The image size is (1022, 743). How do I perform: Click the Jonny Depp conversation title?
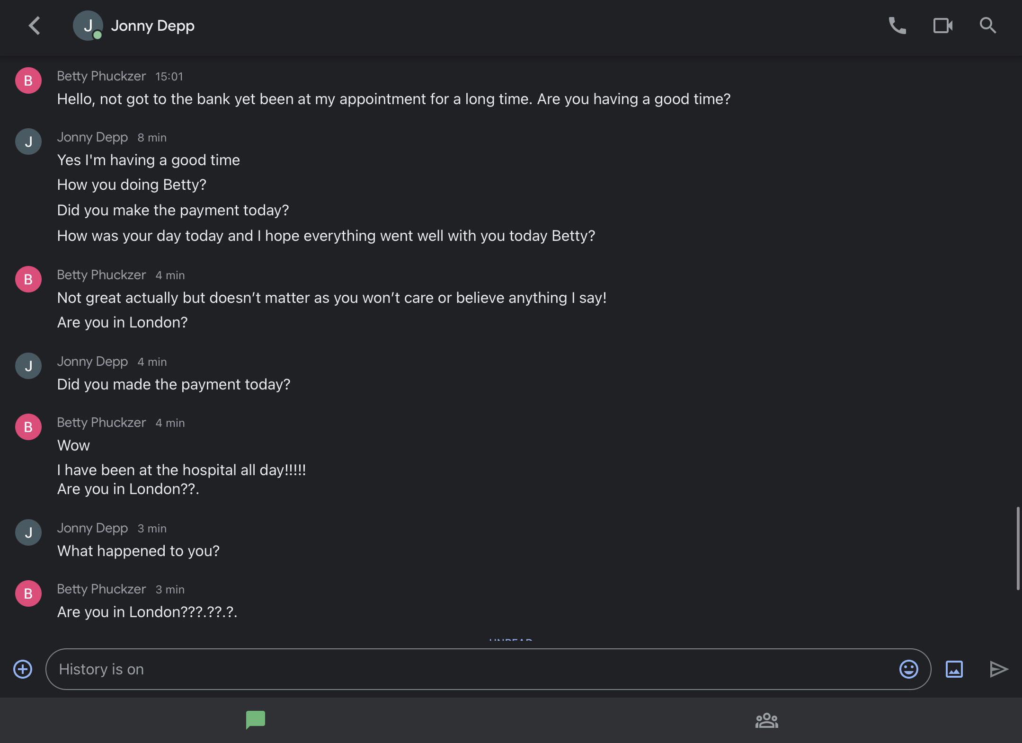pyautogui.click(x=152, y=26)
